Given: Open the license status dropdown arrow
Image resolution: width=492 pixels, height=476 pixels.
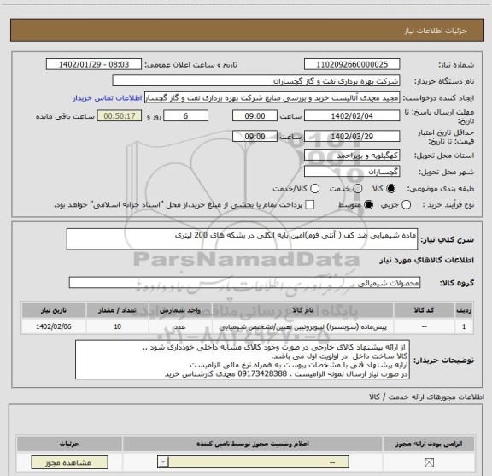Looking at the screenshot, I should click(x=163, y=462).
